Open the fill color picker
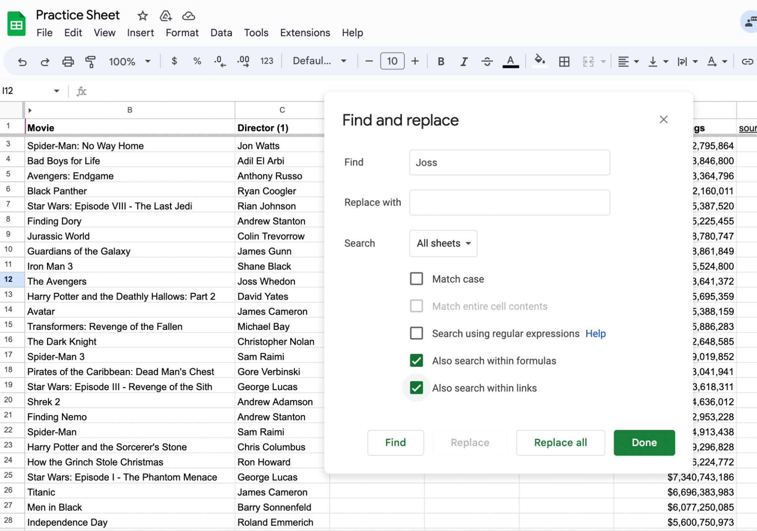757x531 pixels. tap(540, 61)
